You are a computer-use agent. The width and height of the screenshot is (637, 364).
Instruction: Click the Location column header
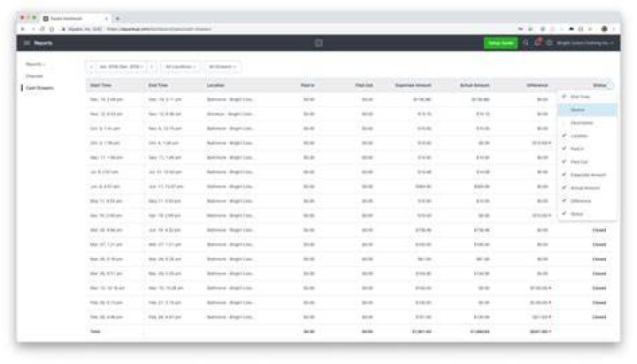pos(215,85)
